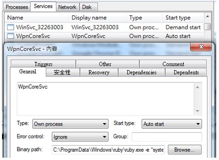The image size is (219, 160).
Task: Click the Binary path text field
Action: (x=108, y=149)
